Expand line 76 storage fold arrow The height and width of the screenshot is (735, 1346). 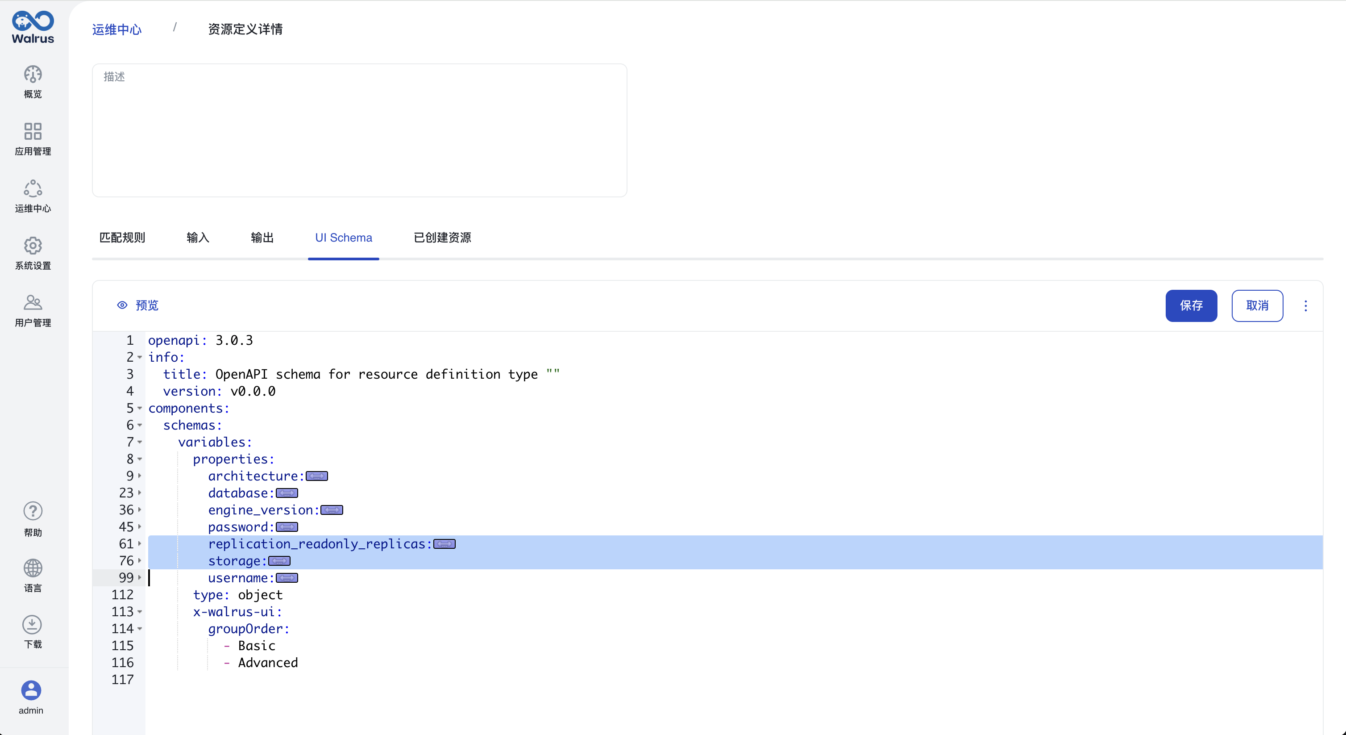click(140, 561)
